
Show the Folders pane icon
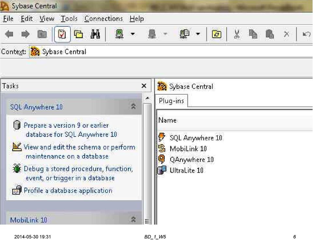[79, 34]
